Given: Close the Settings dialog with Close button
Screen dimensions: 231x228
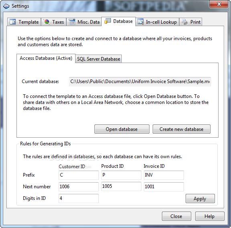Looking at the screenshot, I should coord(176,216).
